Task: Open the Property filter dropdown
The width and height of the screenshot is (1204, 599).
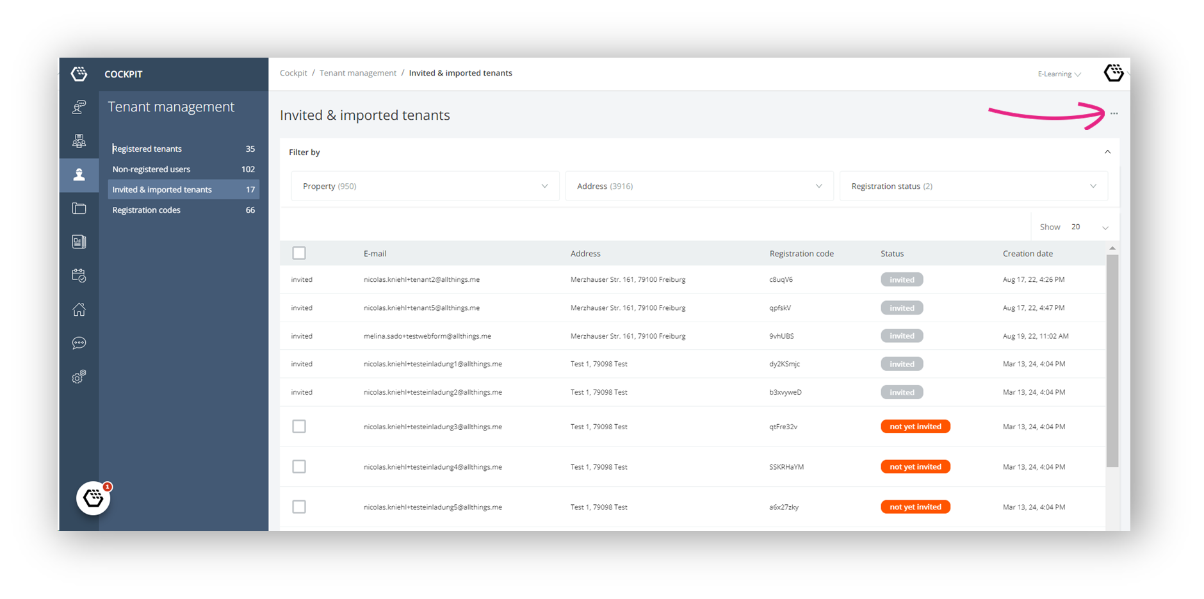Action: [x=425, y=186]
